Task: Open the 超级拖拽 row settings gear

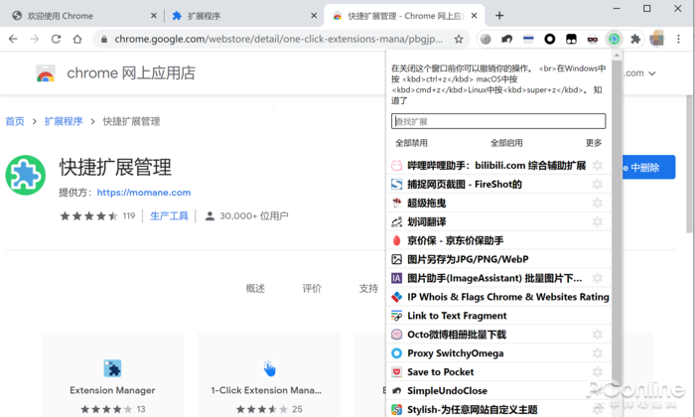Action: [x=598, y=203]
